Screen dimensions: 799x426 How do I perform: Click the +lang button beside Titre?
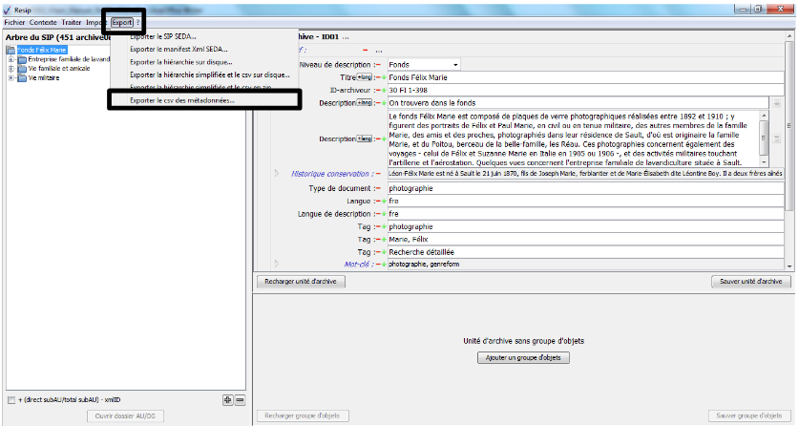click(x=364, y=77)
